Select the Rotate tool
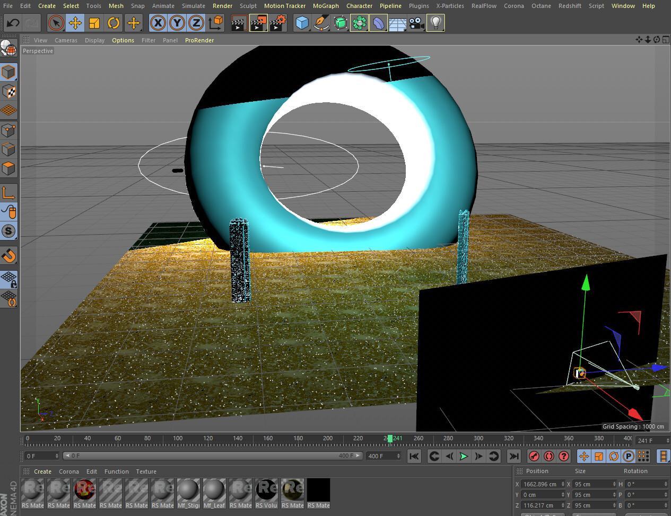Viewport: 671px width, 516px height. pyautogui.click(x=114, y=23)
